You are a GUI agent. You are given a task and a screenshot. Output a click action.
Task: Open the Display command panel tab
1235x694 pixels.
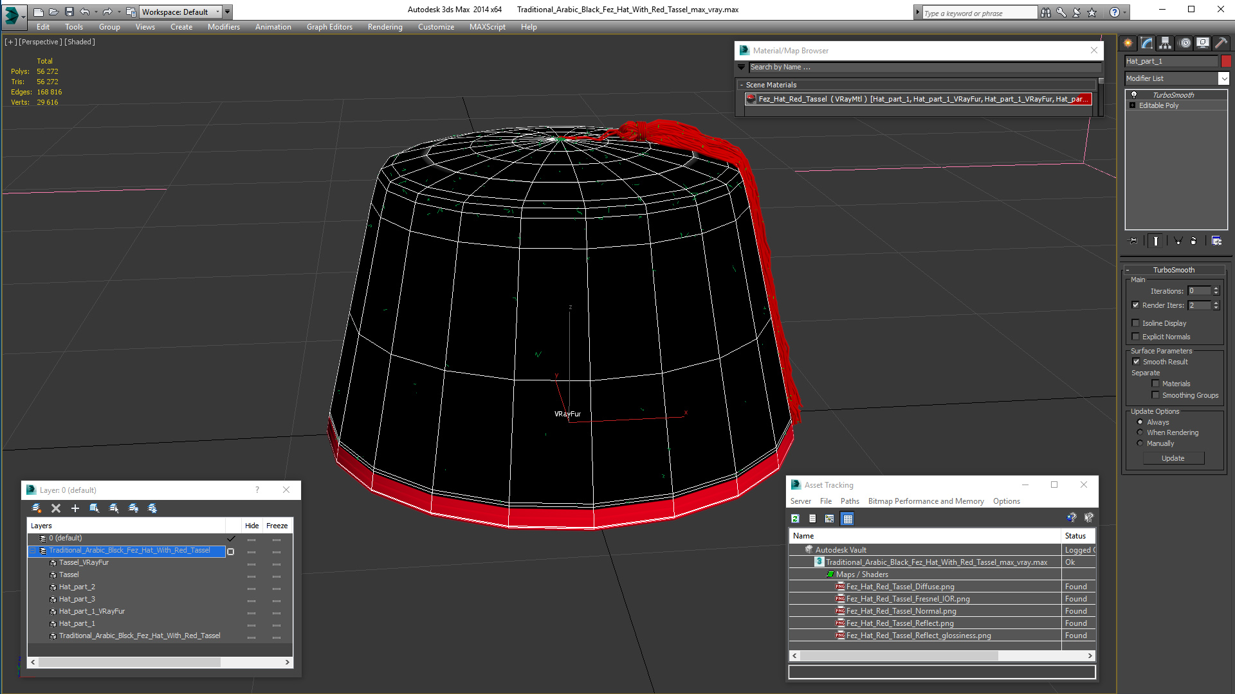click(x=1203, y=43)
